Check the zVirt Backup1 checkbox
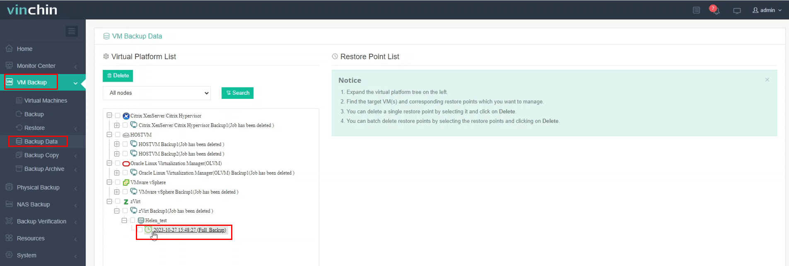 [x=125, y=211]
